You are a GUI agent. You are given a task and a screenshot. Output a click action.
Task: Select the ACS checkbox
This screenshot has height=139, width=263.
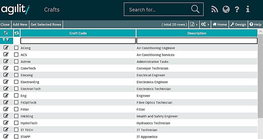(x=16, y=54)
